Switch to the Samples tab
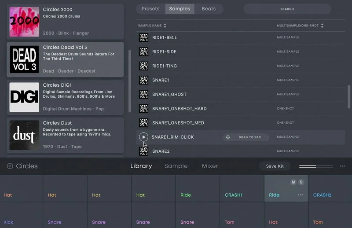This screenshot has width=352, height=228. click(x=180, y=9)
